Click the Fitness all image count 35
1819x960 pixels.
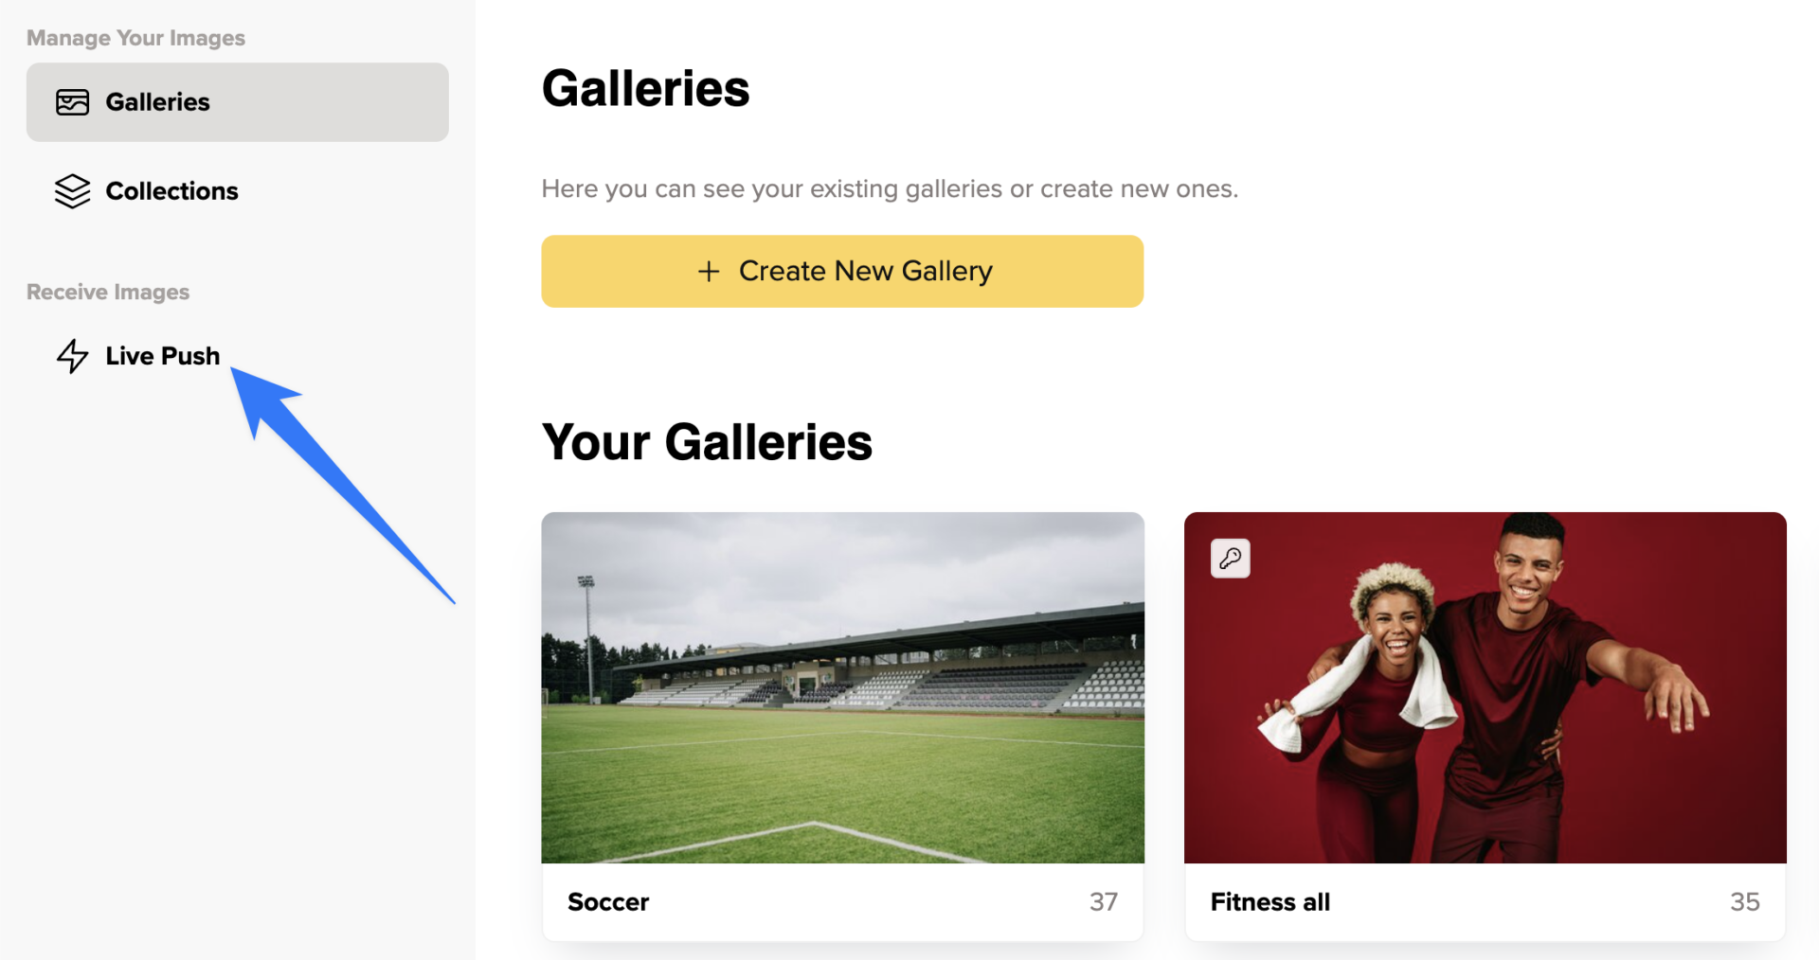click(1744, 902)
